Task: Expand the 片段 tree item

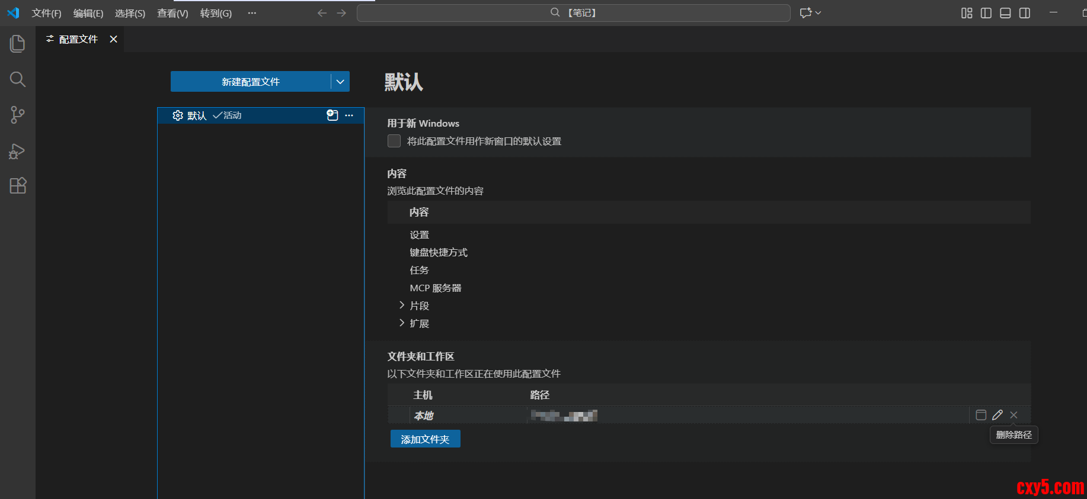Action: click(x=402, y=305)
